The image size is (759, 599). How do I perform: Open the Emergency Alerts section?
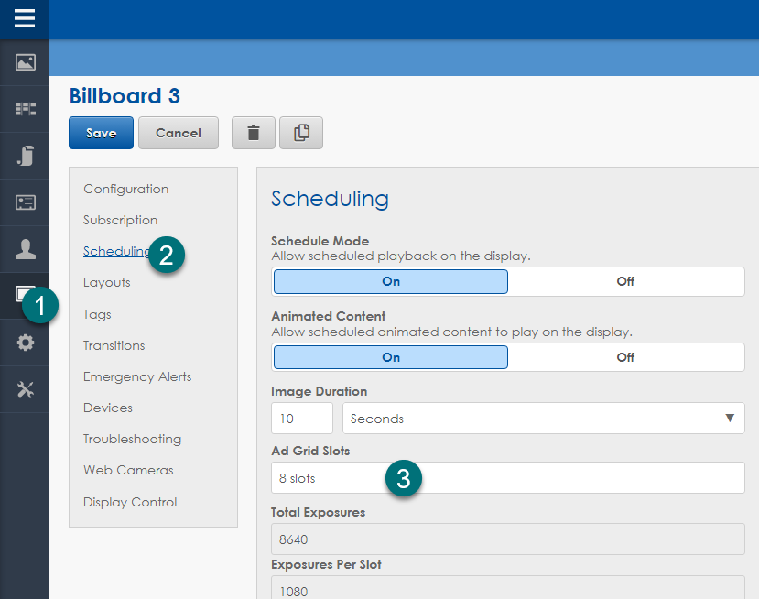pos(137,376)
